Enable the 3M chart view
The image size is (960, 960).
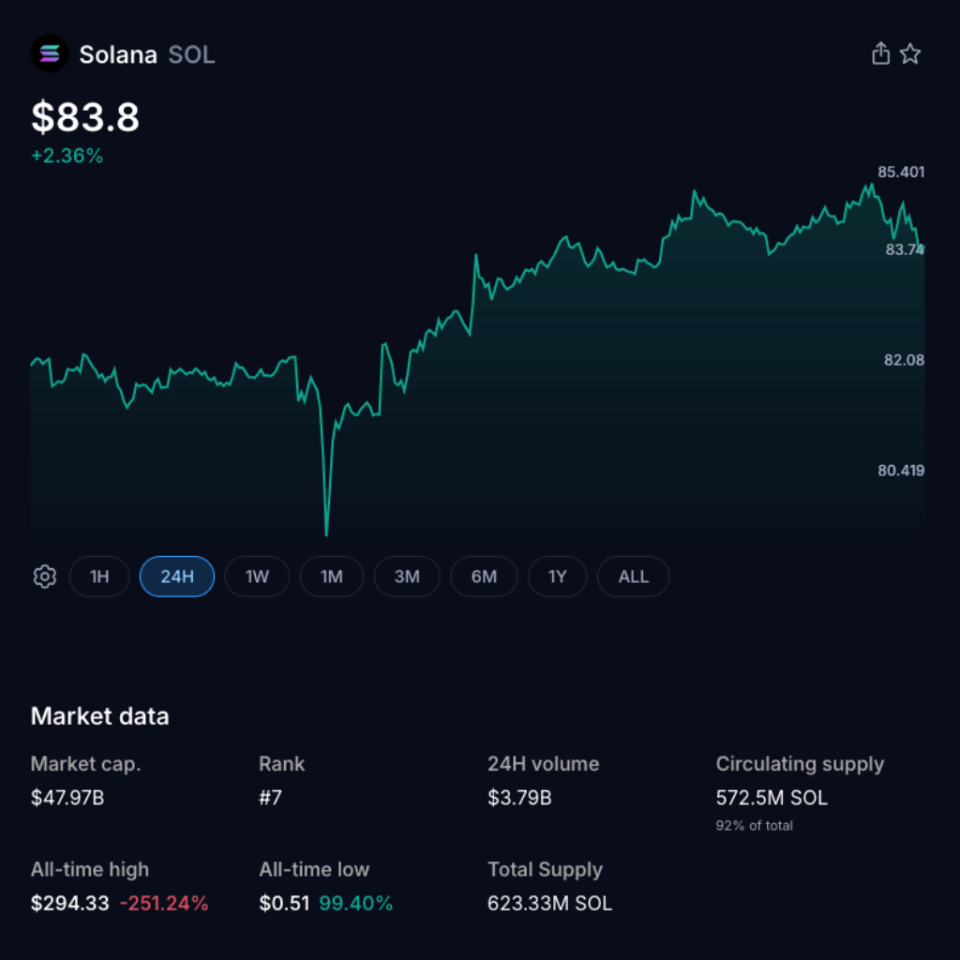(x=407, y=577)
